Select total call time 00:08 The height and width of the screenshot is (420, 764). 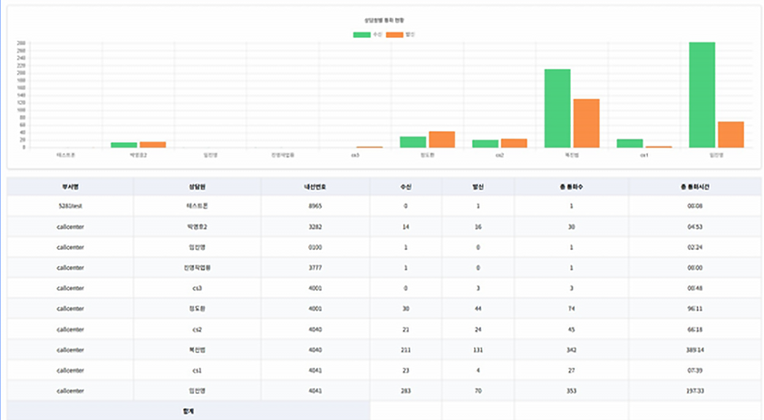[x=695, y=205]
